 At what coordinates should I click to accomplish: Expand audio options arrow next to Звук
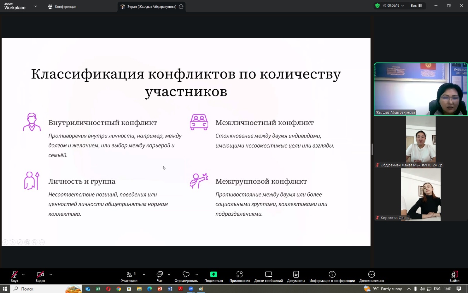[23, 275]
